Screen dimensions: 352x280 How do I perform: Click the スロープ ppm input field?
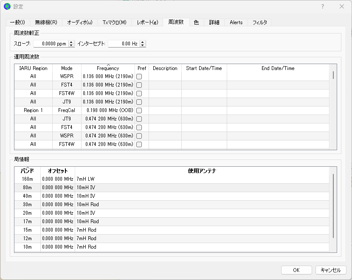(x=51, y=44)
